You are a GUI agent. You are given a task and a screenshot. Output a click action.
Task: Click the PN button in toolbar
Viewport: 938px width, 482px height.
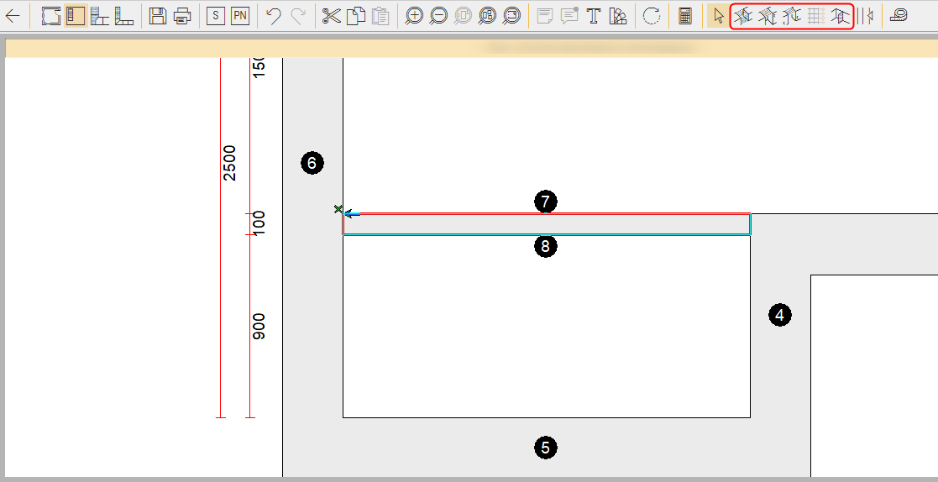point(240,16)
